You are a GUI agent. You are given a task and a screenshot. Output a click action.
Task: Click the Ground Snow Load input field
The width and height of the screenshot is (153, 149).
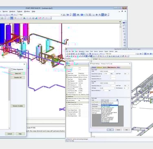click(107, 74)
